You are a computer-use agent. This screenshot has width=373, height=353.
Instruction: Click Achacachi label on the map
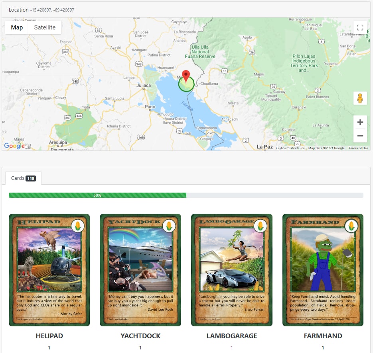229,119
